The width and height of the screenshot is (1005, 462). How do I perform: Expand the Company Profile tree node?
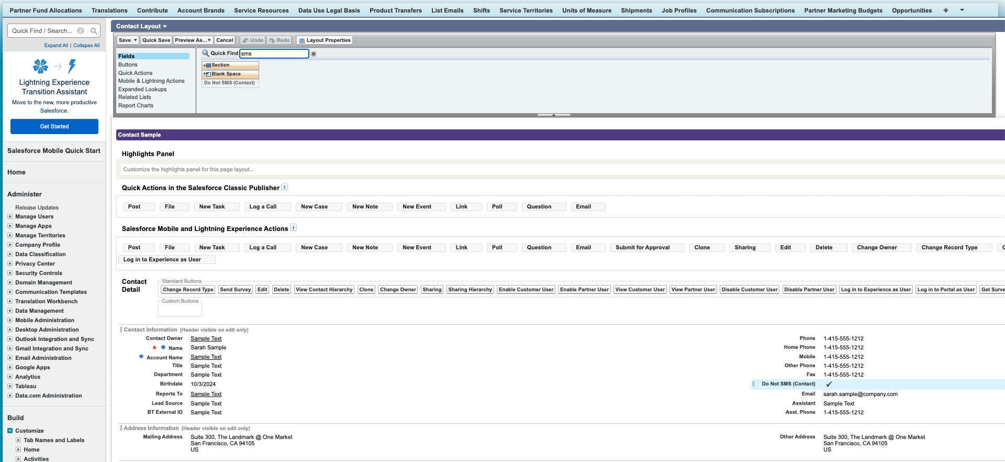[x=10, y=245]
